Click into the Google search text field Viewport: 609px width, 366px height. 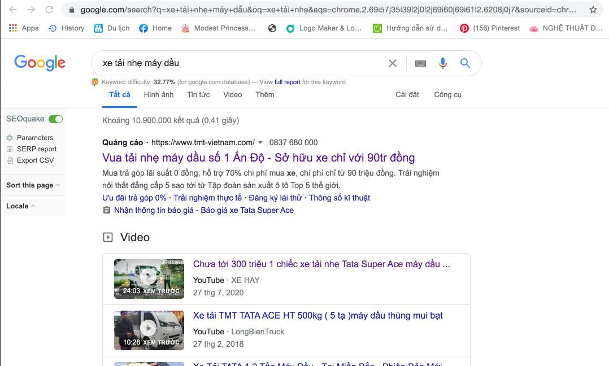point(237,63)
